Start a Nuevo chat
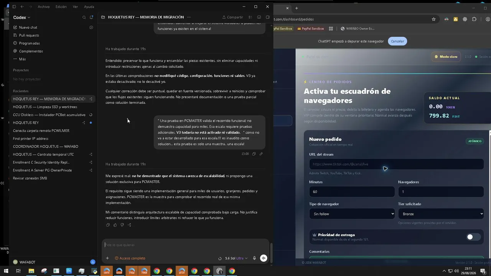The height and width of the screenshot is (276, 491). pyautogui.click(x=28, y=27)
